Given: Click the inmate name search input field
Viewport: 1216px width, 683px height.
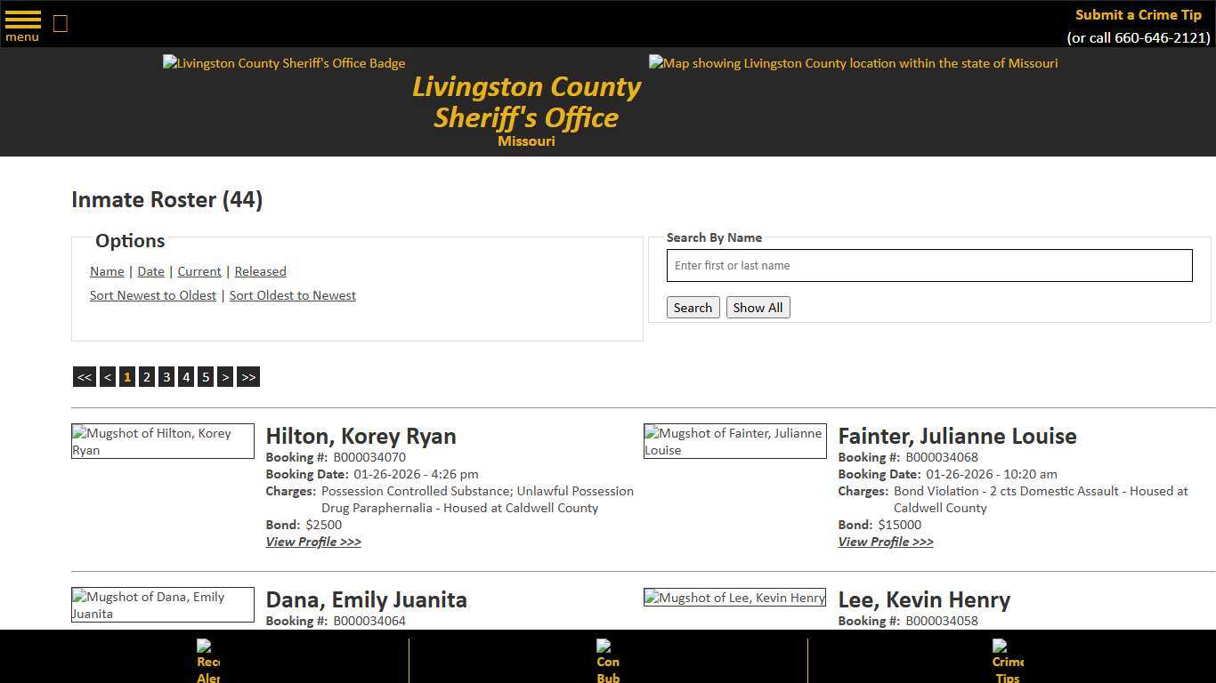Looking at the screenshot, I should (x=928, y=265).
